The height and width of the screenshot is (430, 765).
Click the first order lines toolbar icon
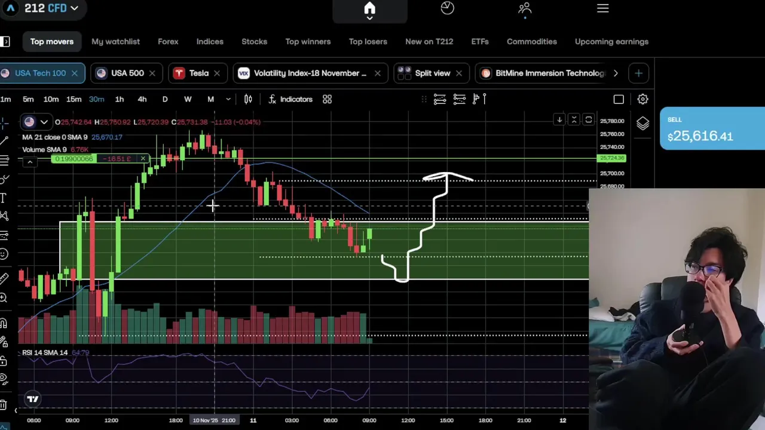click(x=439, y=99)
